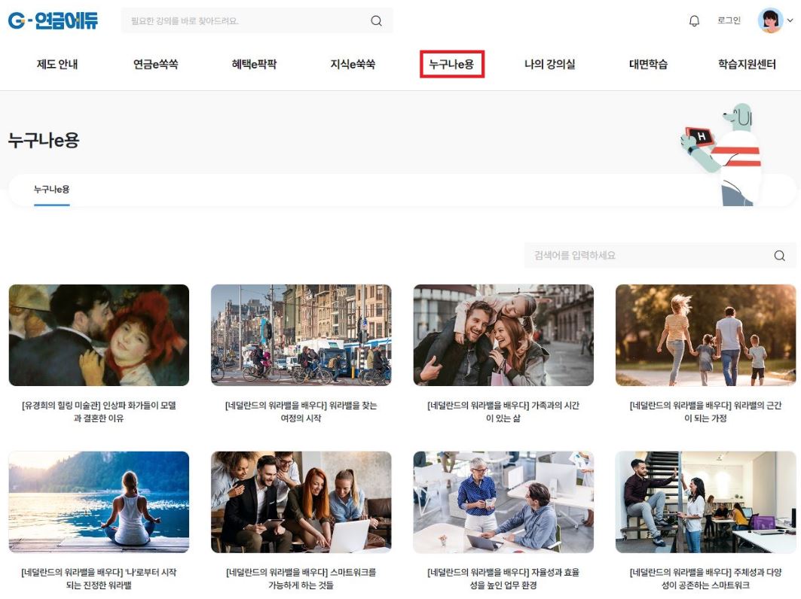
Task: Select the 누구나e용 menu item
Action: (x=451, y=65)
